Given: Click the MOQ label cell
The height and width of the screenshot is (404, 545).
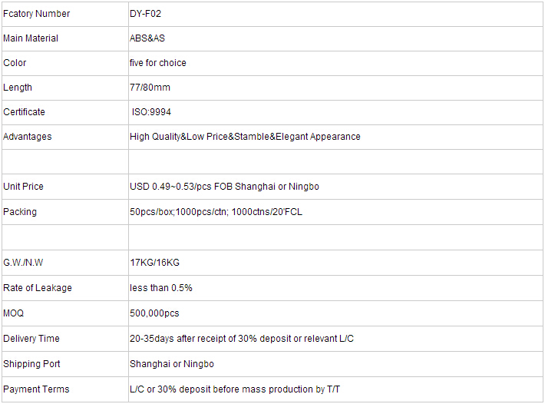Looking at the screenshot, I should point(65,313).
